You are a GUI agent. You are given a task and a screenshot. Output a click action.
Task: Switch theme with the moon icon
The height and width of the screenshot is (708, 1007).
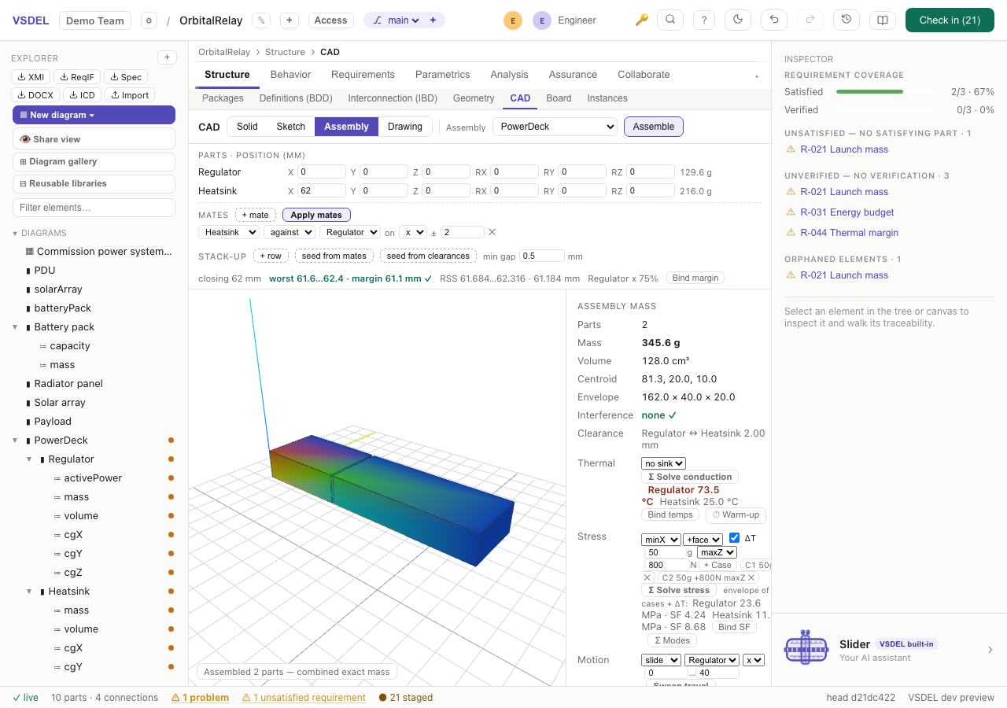(x=738, y=20)
